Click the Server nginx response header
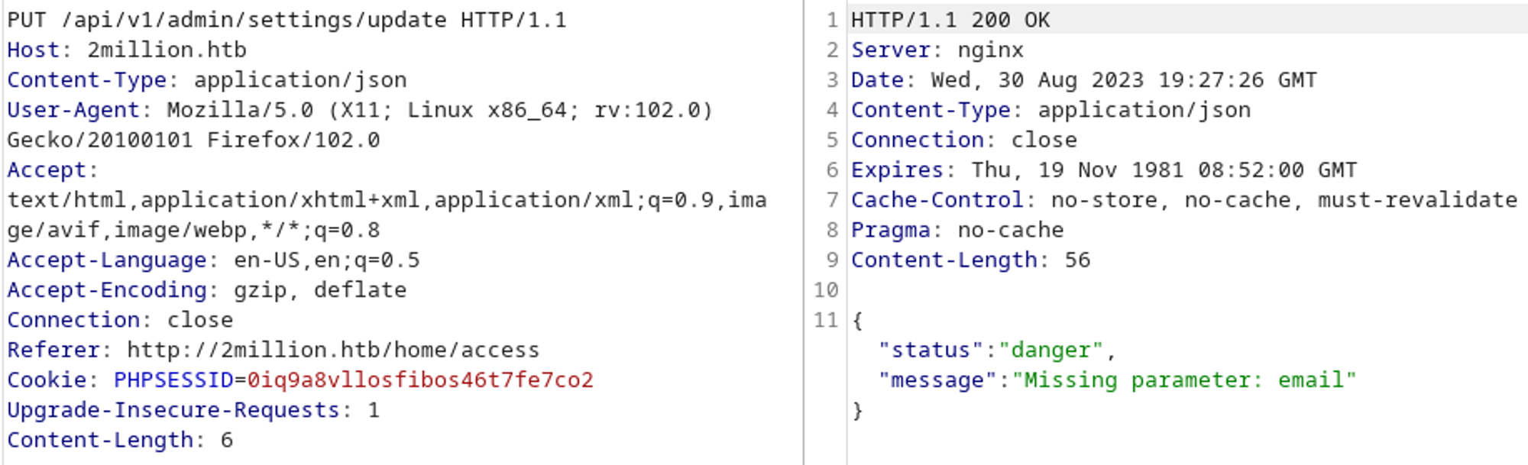The image size is (1528, 465). click(x=937, y=50)
